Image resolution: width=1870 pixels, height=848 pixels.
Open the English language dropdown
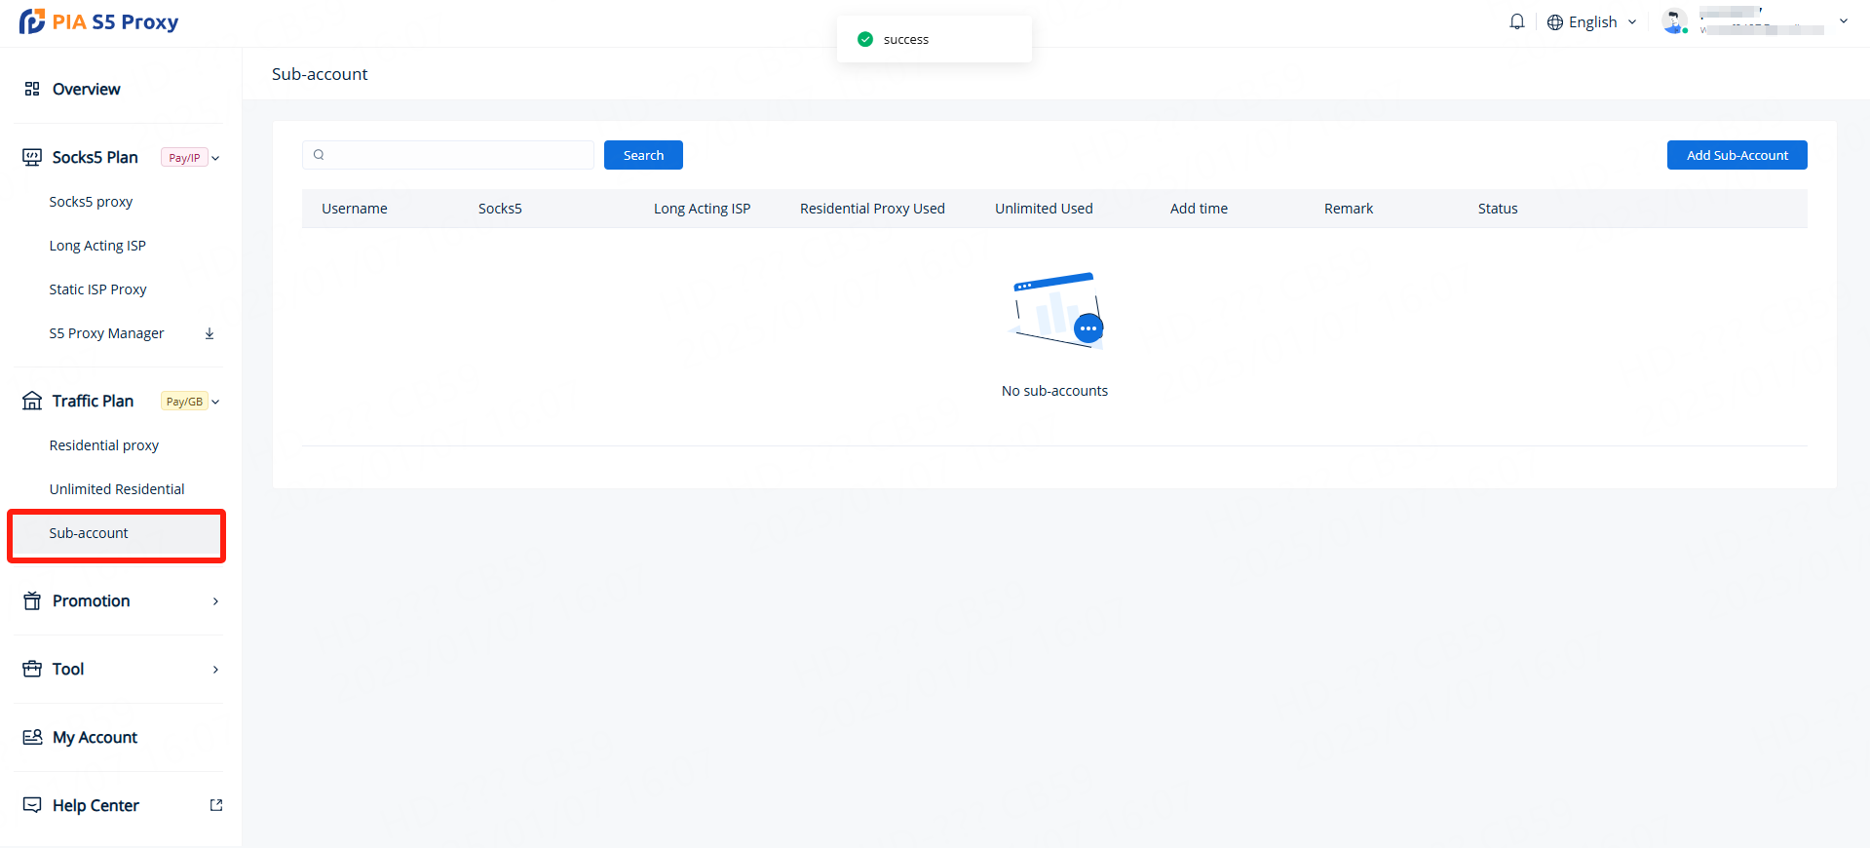(1592, 21)
